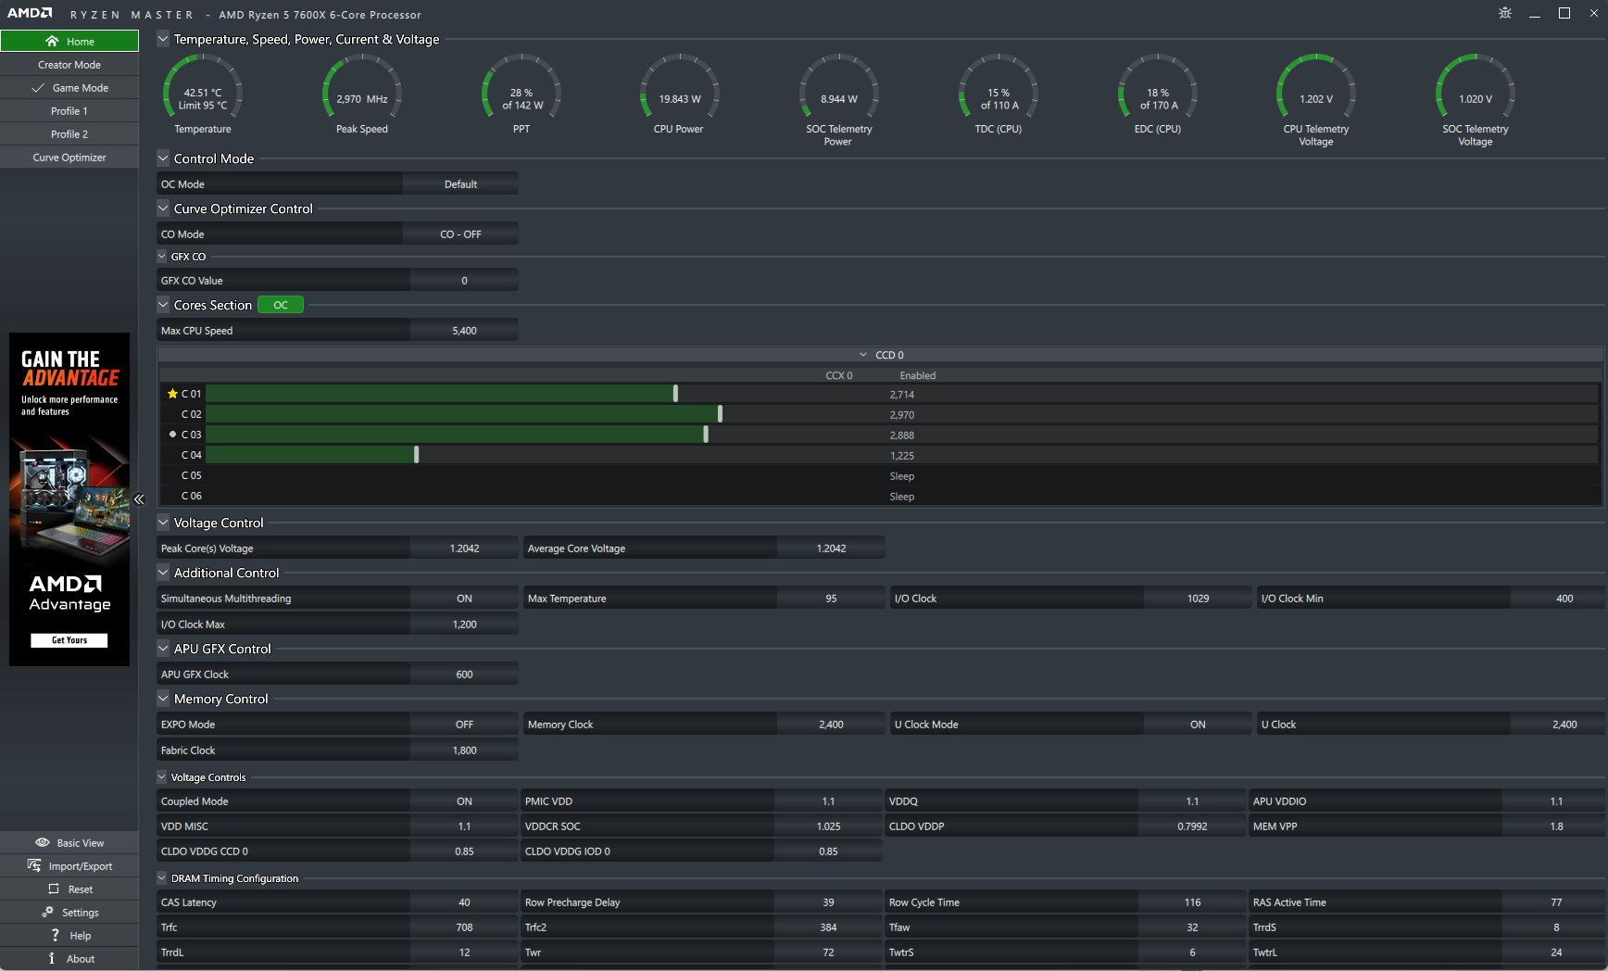Toggle the green OC button in Cores Section
Image resolution: width=1608 pixels, height=971 pixels.
281,305
